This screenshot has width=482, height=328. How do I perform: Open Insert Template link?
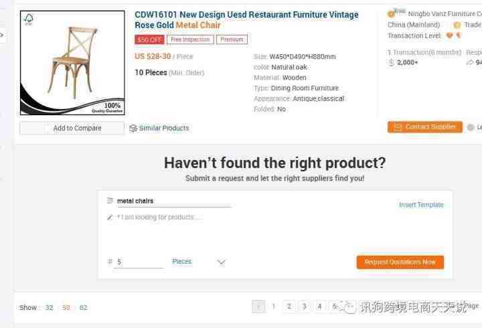[421, 205]
